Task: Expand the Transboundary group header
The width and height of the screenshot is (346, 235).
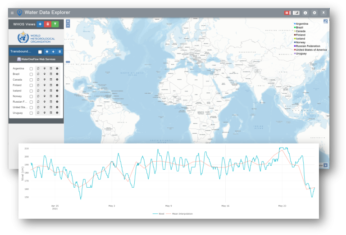Action: [20, 52]
